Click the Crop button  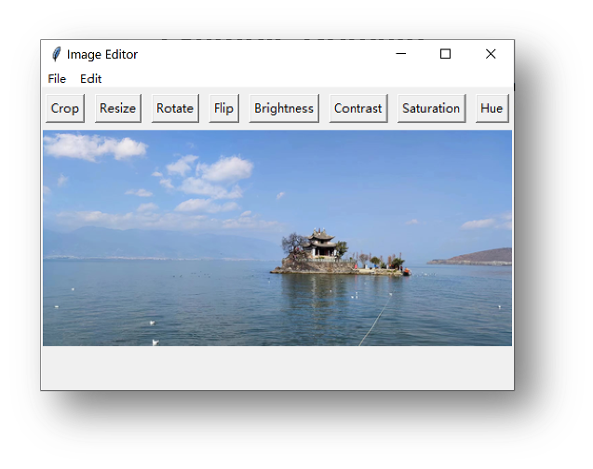tap(65, 108)
